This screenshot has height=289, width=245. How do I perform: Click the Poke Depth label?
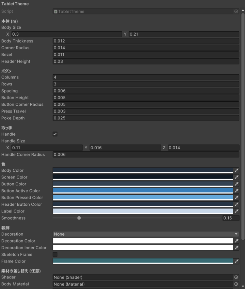pos(13,118)
